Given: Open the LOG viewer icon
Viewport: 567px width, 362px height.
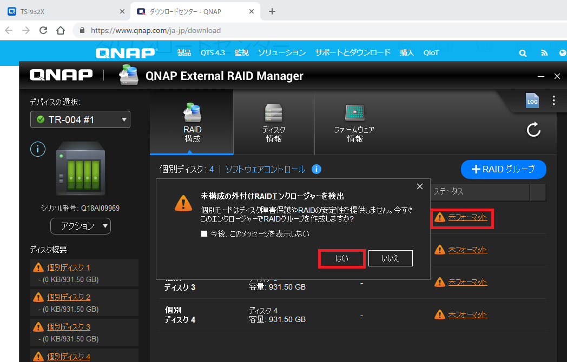Looking at the screenshot, I should (532, 101).
